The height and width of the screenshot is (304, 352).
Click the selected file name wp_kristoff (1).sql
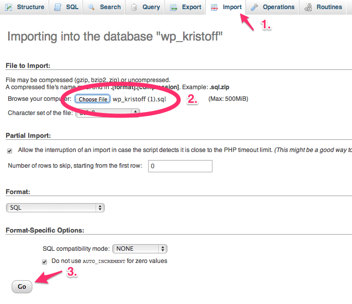[x=139, y=99]
